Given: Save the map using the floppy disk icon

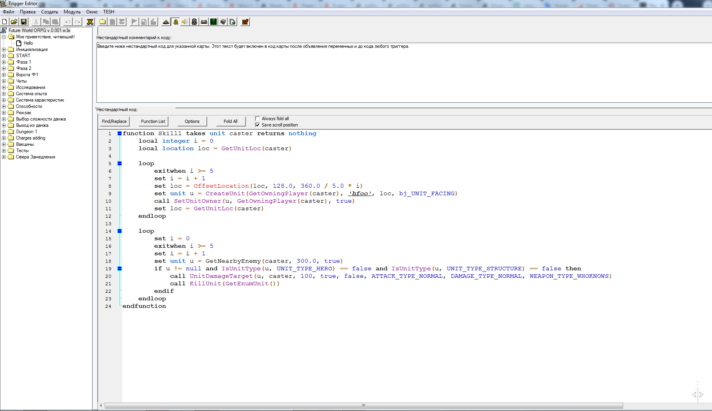Looking at the screenshot, I should [24, 22].
